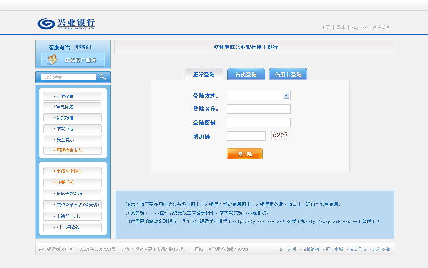
Task: Focus the 登陆名称 input field
Action: (259, 109)
